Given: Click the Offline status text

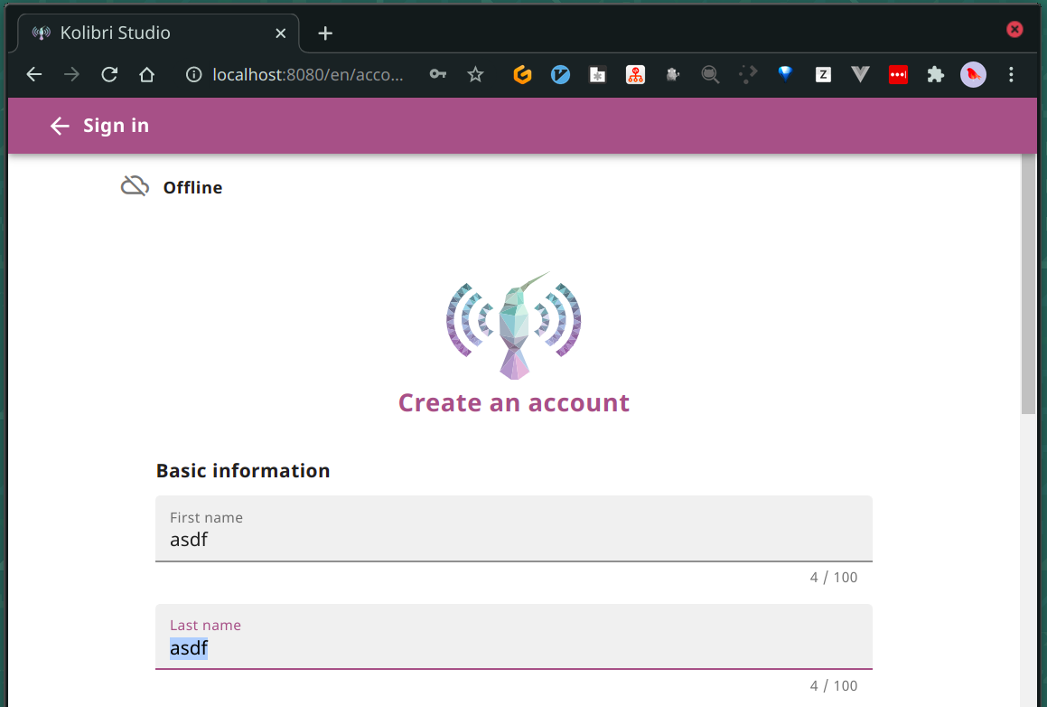Looking at the screenshot, I should (x=193, y=187).
